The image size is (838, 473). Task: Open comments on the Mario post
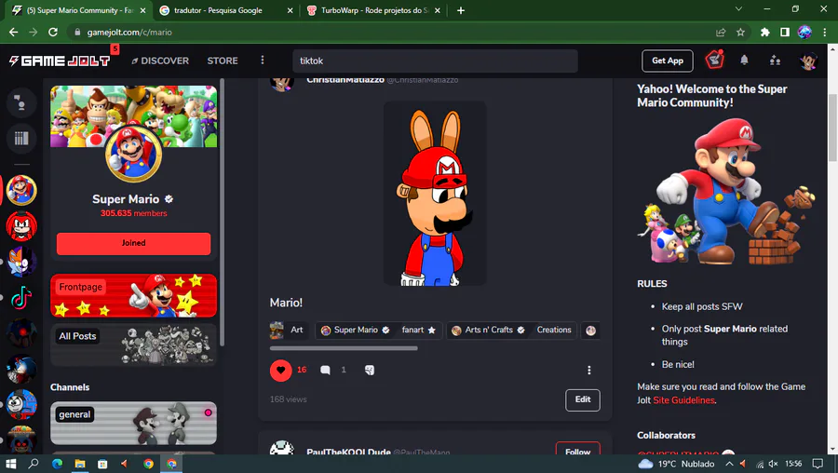coord(325,370)
